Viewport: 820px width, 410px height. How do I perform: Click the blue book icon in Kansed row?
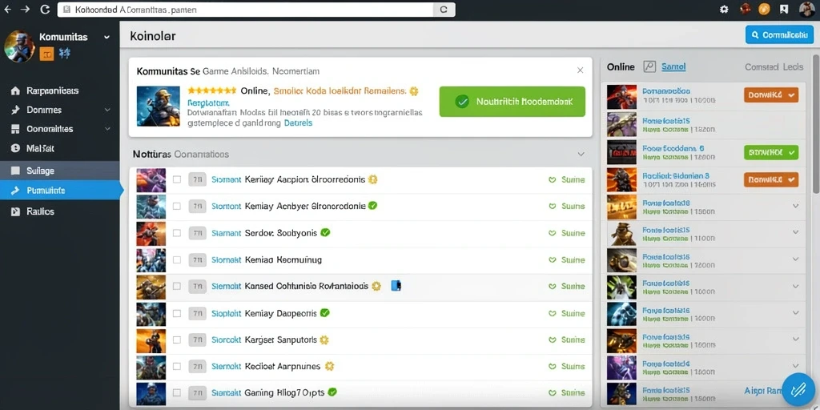[x=396, y=286]
